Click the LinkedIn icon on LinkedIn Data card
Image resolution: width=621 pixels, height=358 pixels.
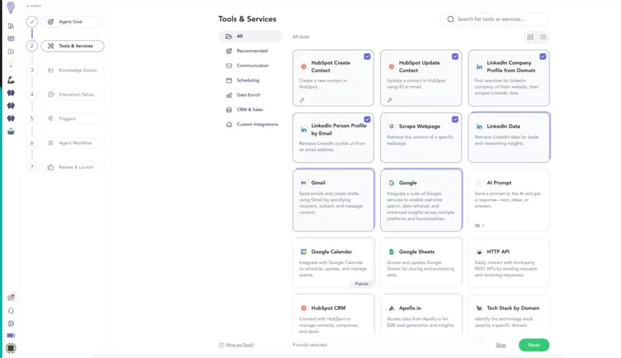pos(479,126)
